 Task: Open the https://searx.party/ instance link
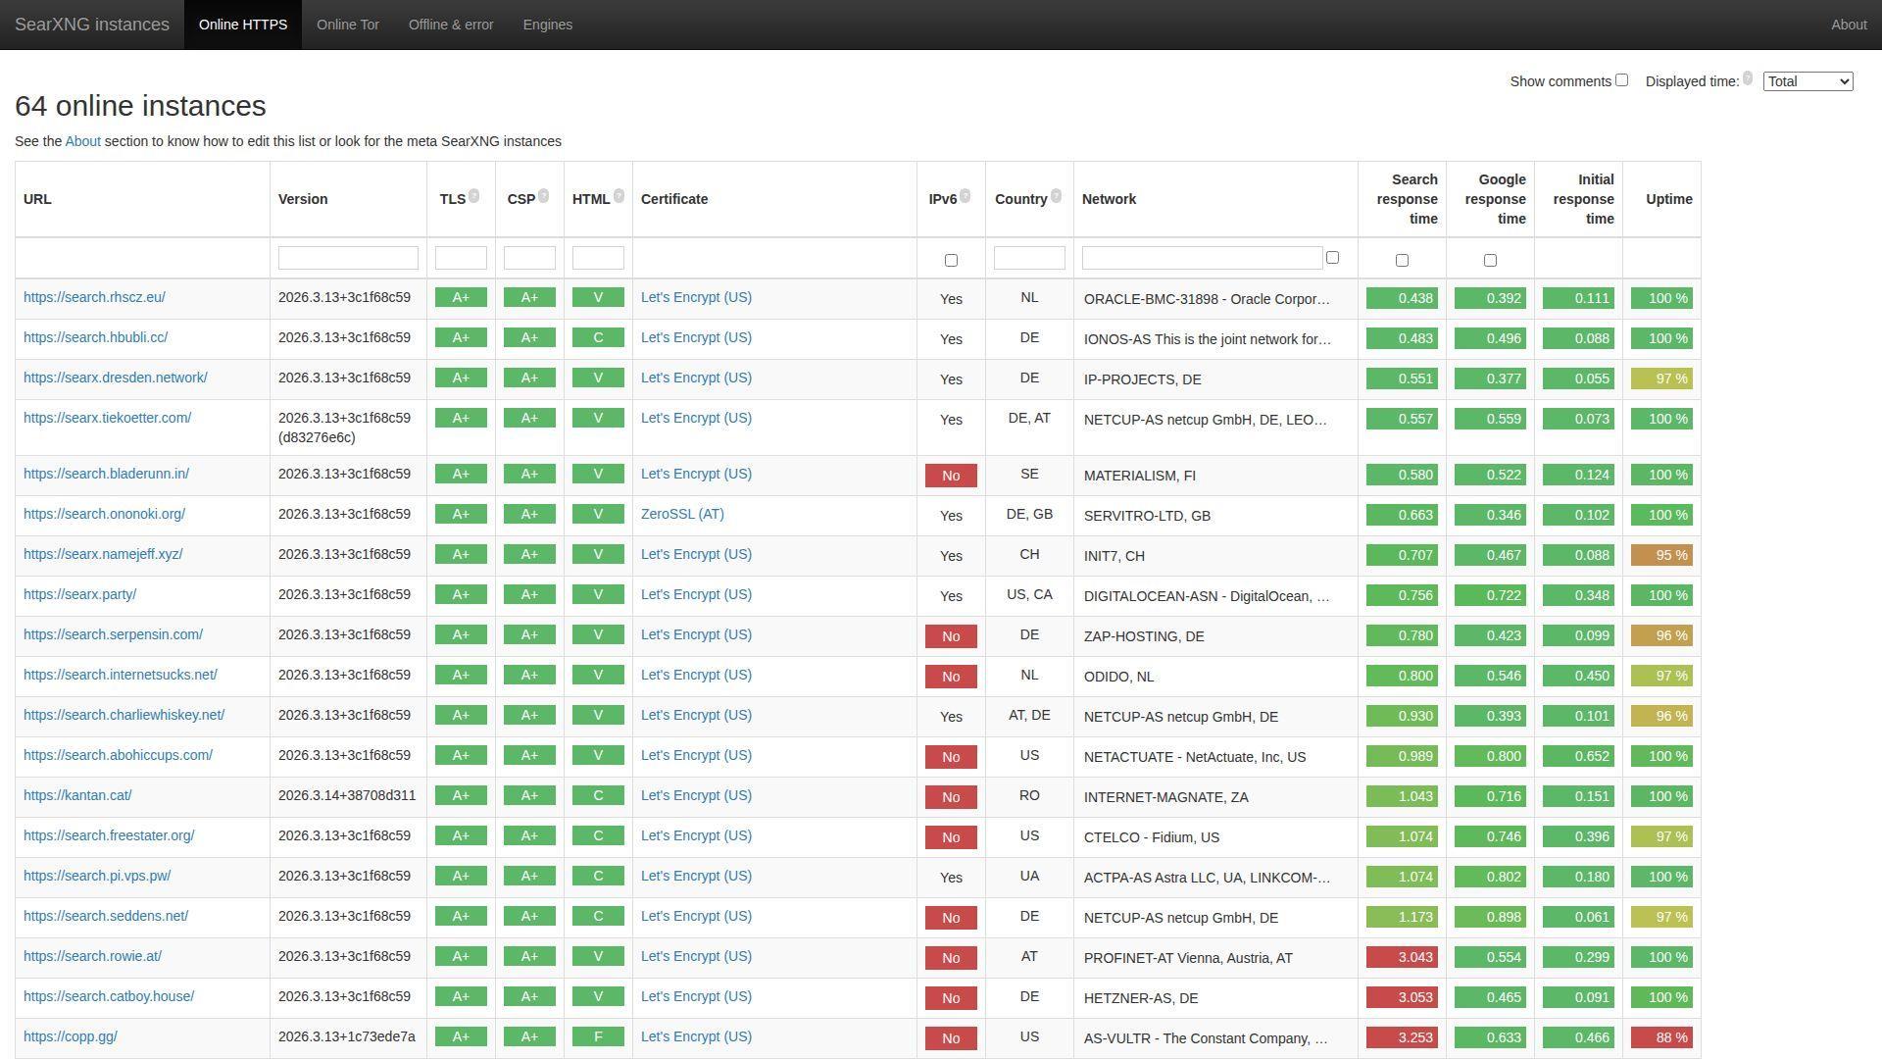coord(80,594)
